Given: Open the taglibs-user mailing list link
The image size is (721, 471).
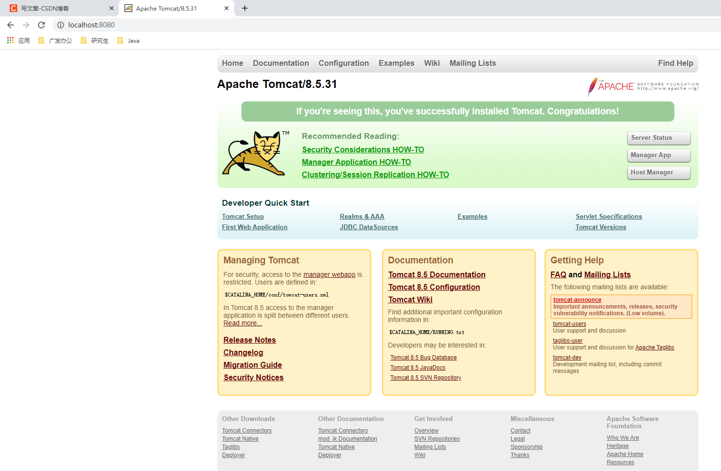Looking at the screenshot, I should pos(568,341).
